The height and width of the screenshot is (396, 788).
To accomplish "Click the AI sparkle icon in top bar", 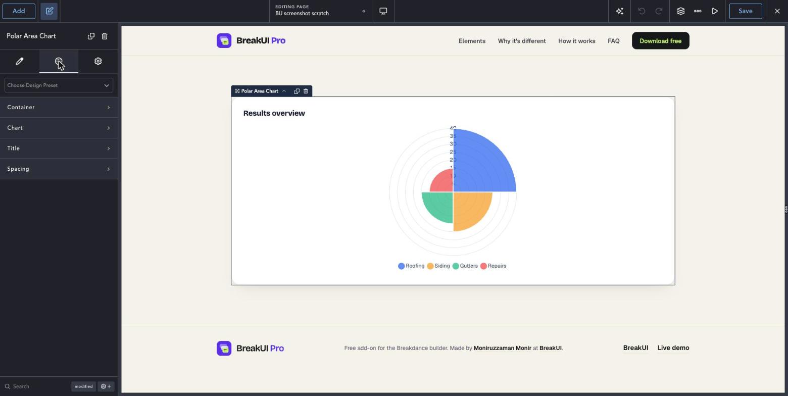I will click(620, 11).
